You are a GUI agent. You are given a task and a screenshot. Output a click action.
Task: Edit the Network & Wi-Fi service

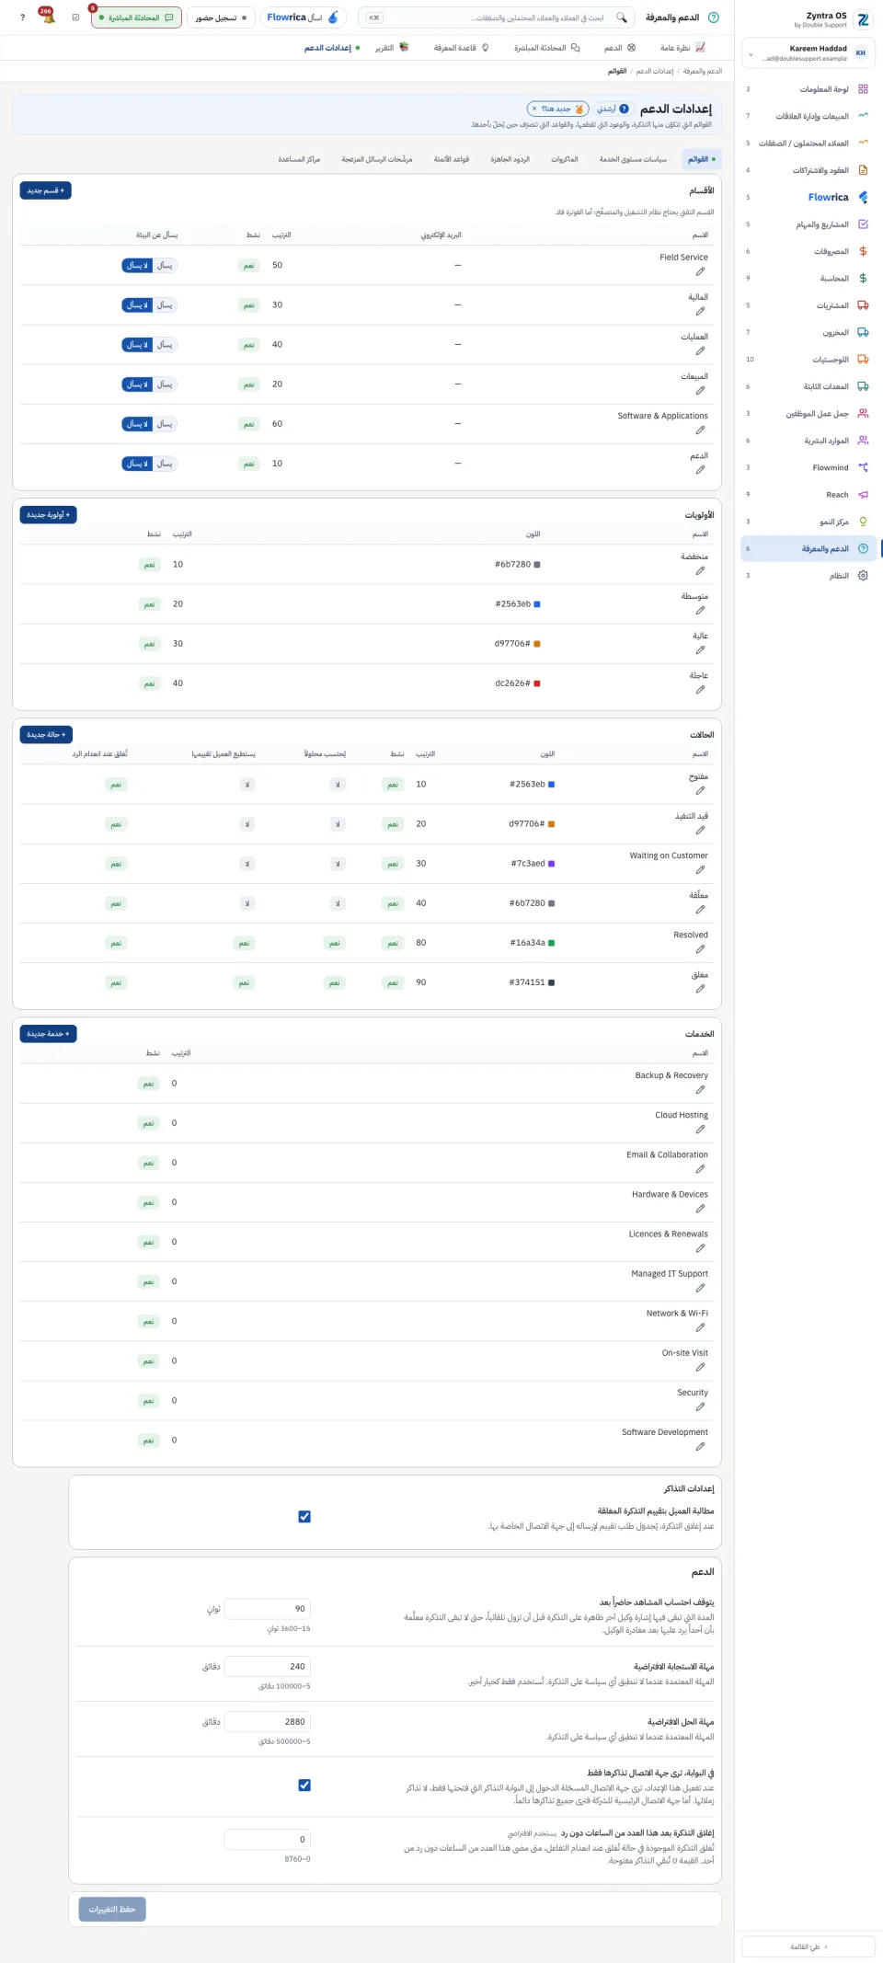[x=700, y=1327]
